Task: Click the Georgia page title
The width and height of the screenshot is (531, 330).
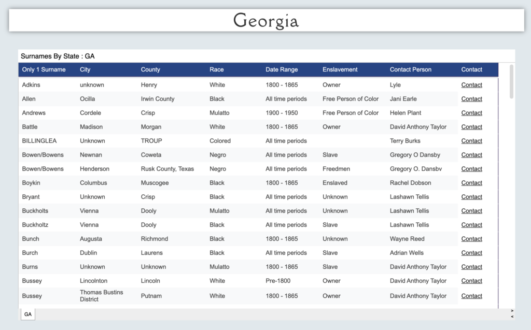Action: pos(266,21)
